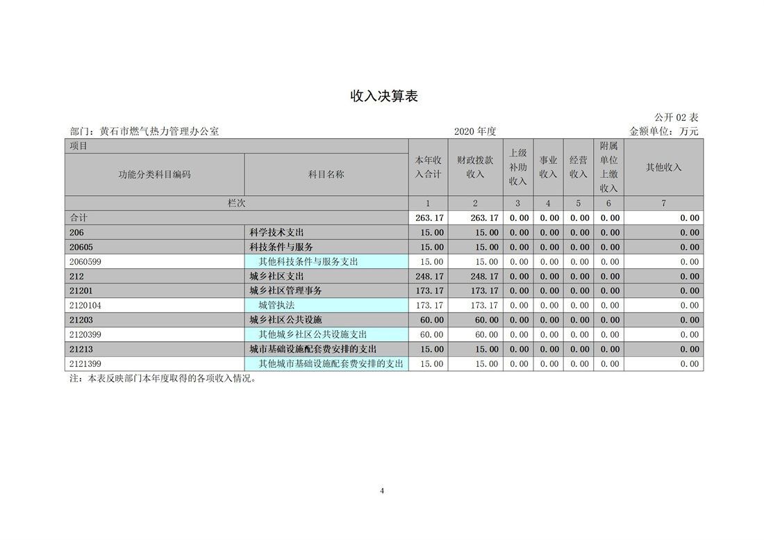Click the page number 4

[382, 491]
